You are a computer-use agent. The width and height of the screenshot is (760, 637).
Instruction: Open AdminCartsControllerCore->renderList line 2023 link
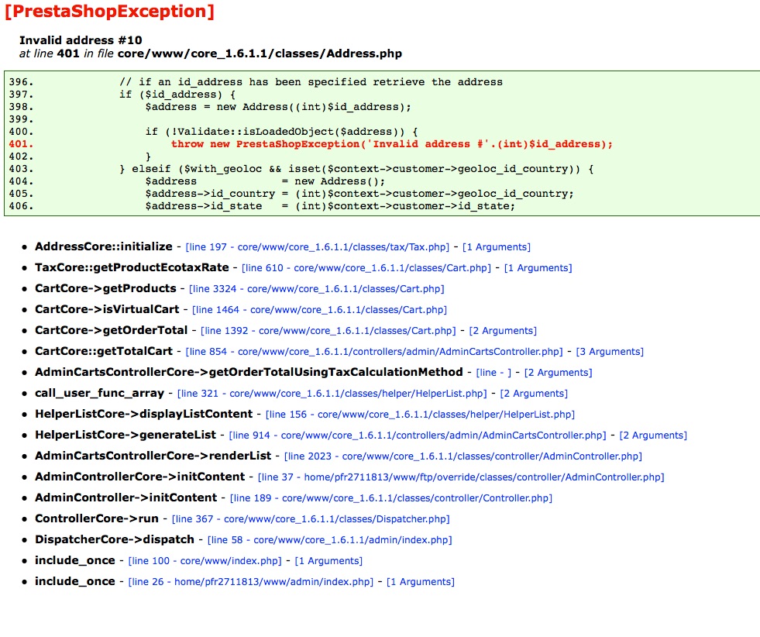tap(463, 456)
